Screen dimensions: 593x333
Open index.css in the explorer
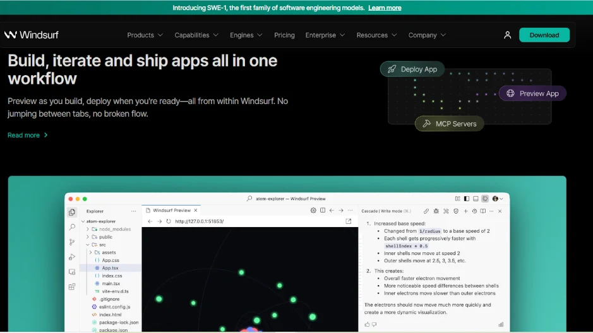tap(111, 276)
